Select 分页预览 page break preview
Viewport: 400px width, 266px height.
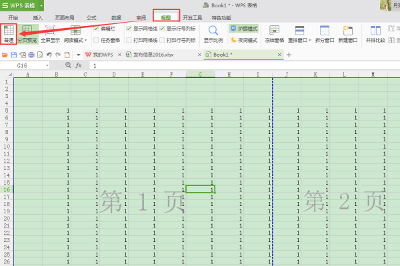click(x=27, y=33)
